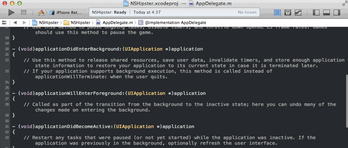Screen dimensions: 348x148
Task: Open the Version editor
Action: click(x=298, y=13)
